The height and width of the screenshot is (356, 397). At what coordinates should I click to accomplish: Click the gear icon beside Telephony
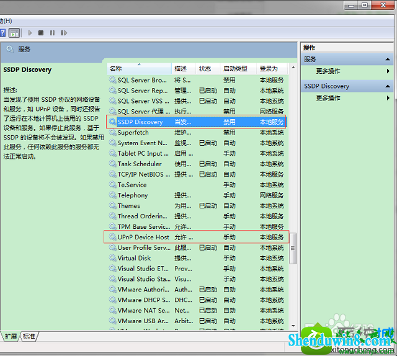[113, 195]
